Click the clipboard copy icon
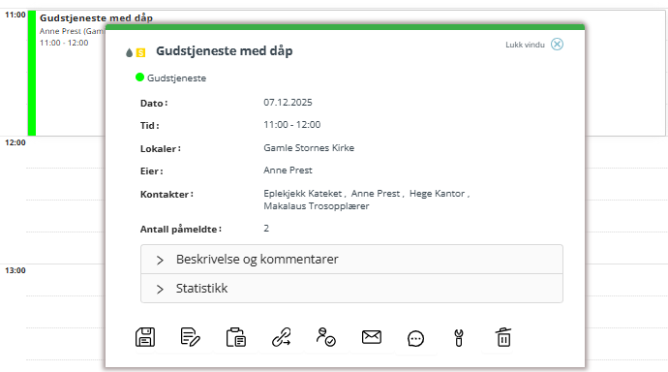 [x=235, y=337]
